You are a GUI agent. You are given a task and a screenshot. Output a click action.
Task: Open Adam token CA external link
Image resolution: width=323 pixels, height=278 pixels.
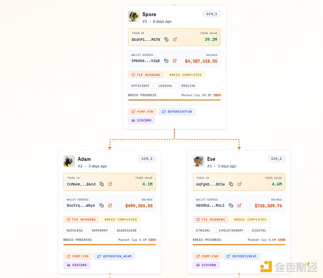pos(110,184)
